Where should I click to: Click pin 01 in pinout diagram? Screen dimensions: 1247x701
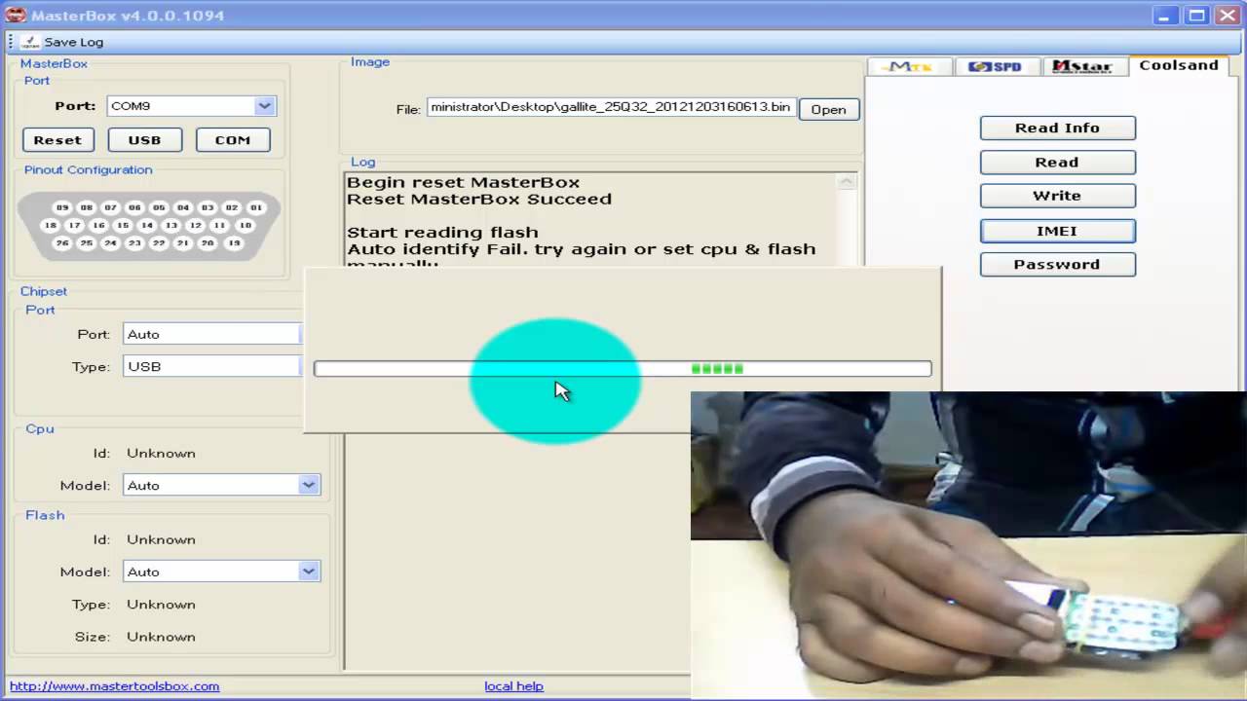255,207
